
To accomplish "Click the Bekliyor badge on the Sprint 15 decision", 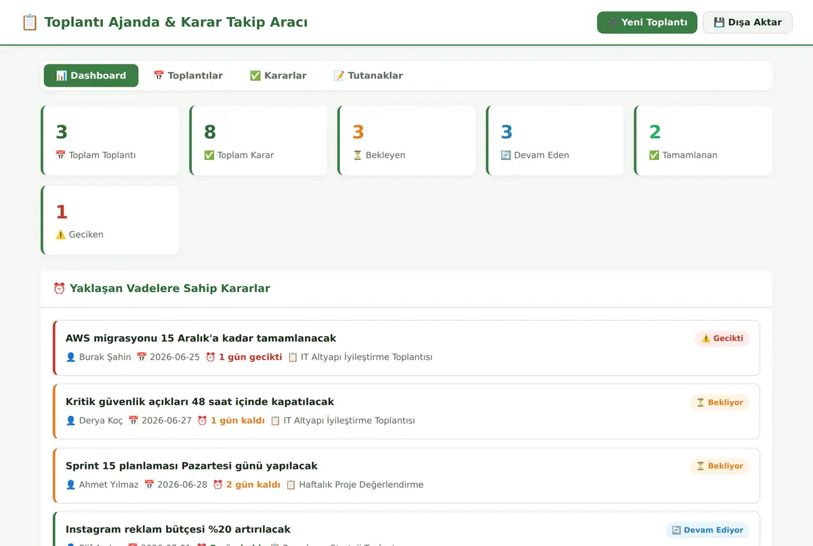I will tap(720, 466).
